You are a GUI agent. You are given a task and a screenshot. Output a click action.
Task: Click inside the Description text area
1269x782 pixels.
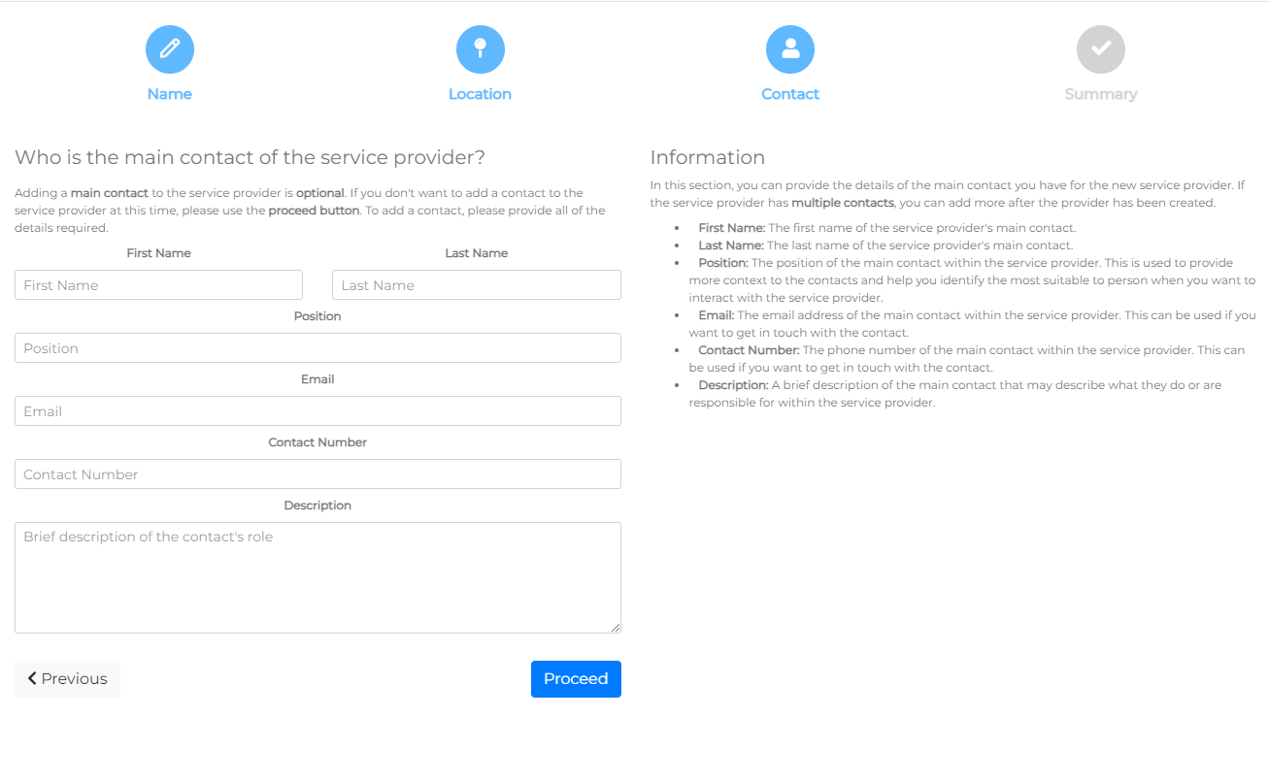[x=317, y=577]
